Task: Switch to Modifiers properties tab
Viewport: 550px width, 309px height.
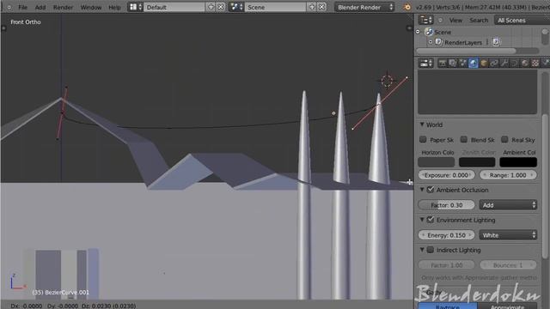Action: (504, 63)
